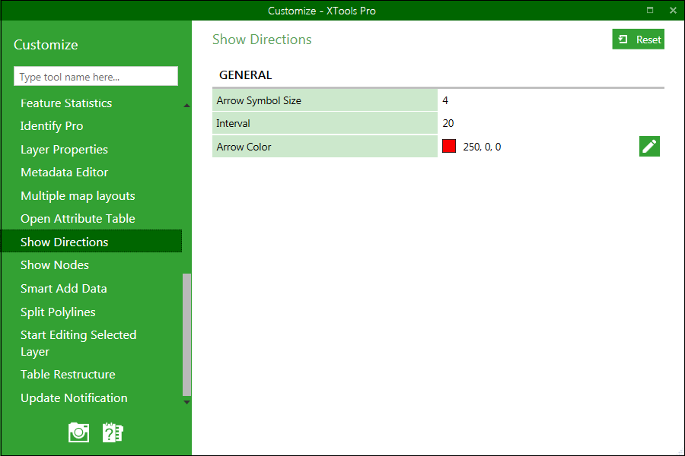This screenshot has width=685, height=456.
Task: Select Smart Add Data
Action: pyautogui.click(x=64, y=289)
